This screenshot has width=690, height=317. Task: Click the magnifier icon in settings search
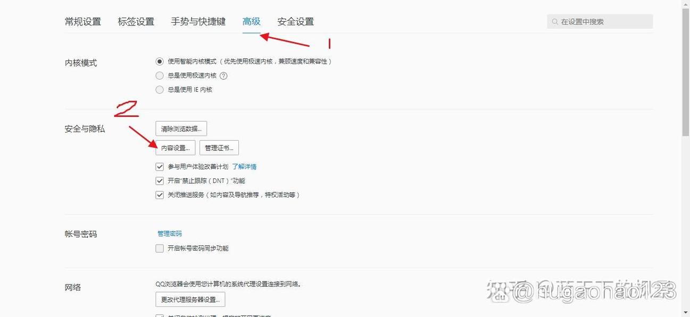click(x=555, y=22)
